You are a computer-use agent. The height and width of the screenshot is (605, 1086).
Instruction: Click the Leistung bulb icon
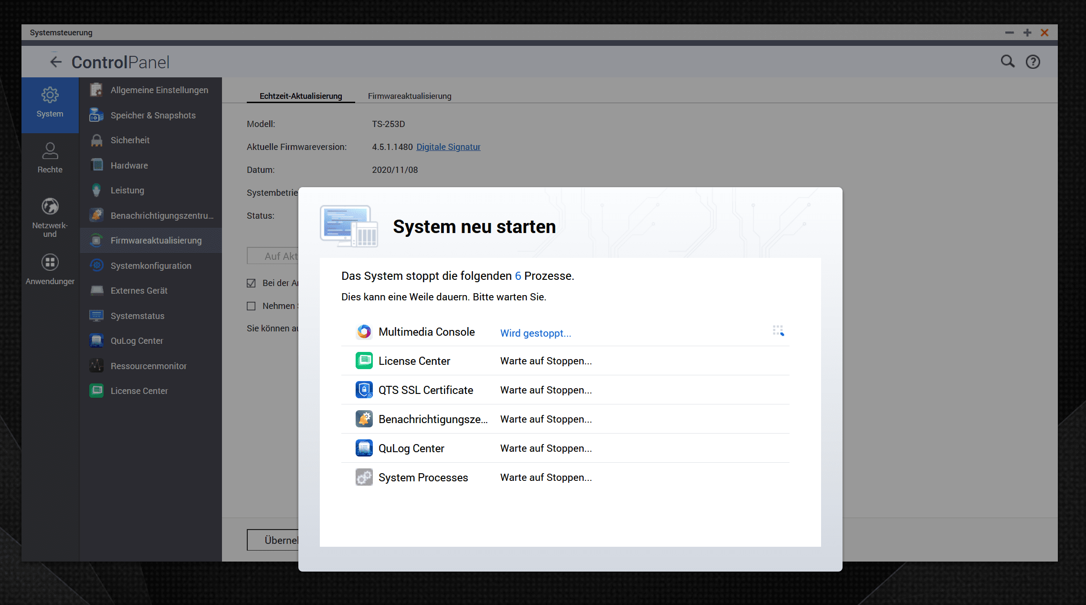point(96,190)
